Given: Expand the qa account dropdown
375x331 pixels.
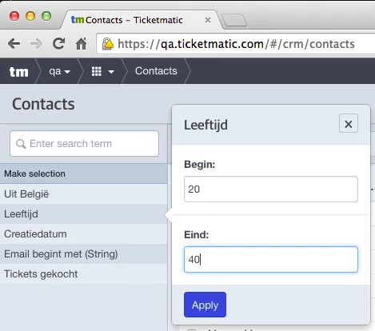Looking at the screenshot, I should [x=60, y=71].
